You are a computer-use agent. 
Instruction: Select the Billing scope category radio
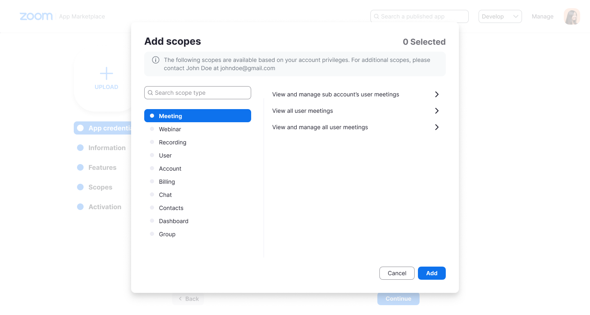(152, 181)
